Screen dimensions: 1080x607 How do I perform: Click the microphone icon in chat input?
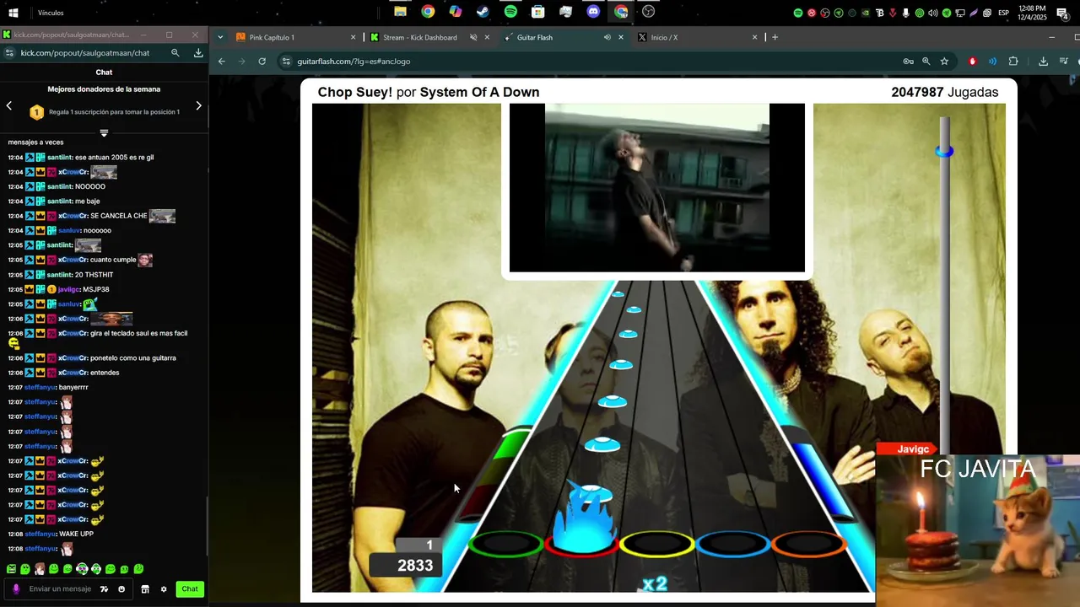(x=16, y=589)
